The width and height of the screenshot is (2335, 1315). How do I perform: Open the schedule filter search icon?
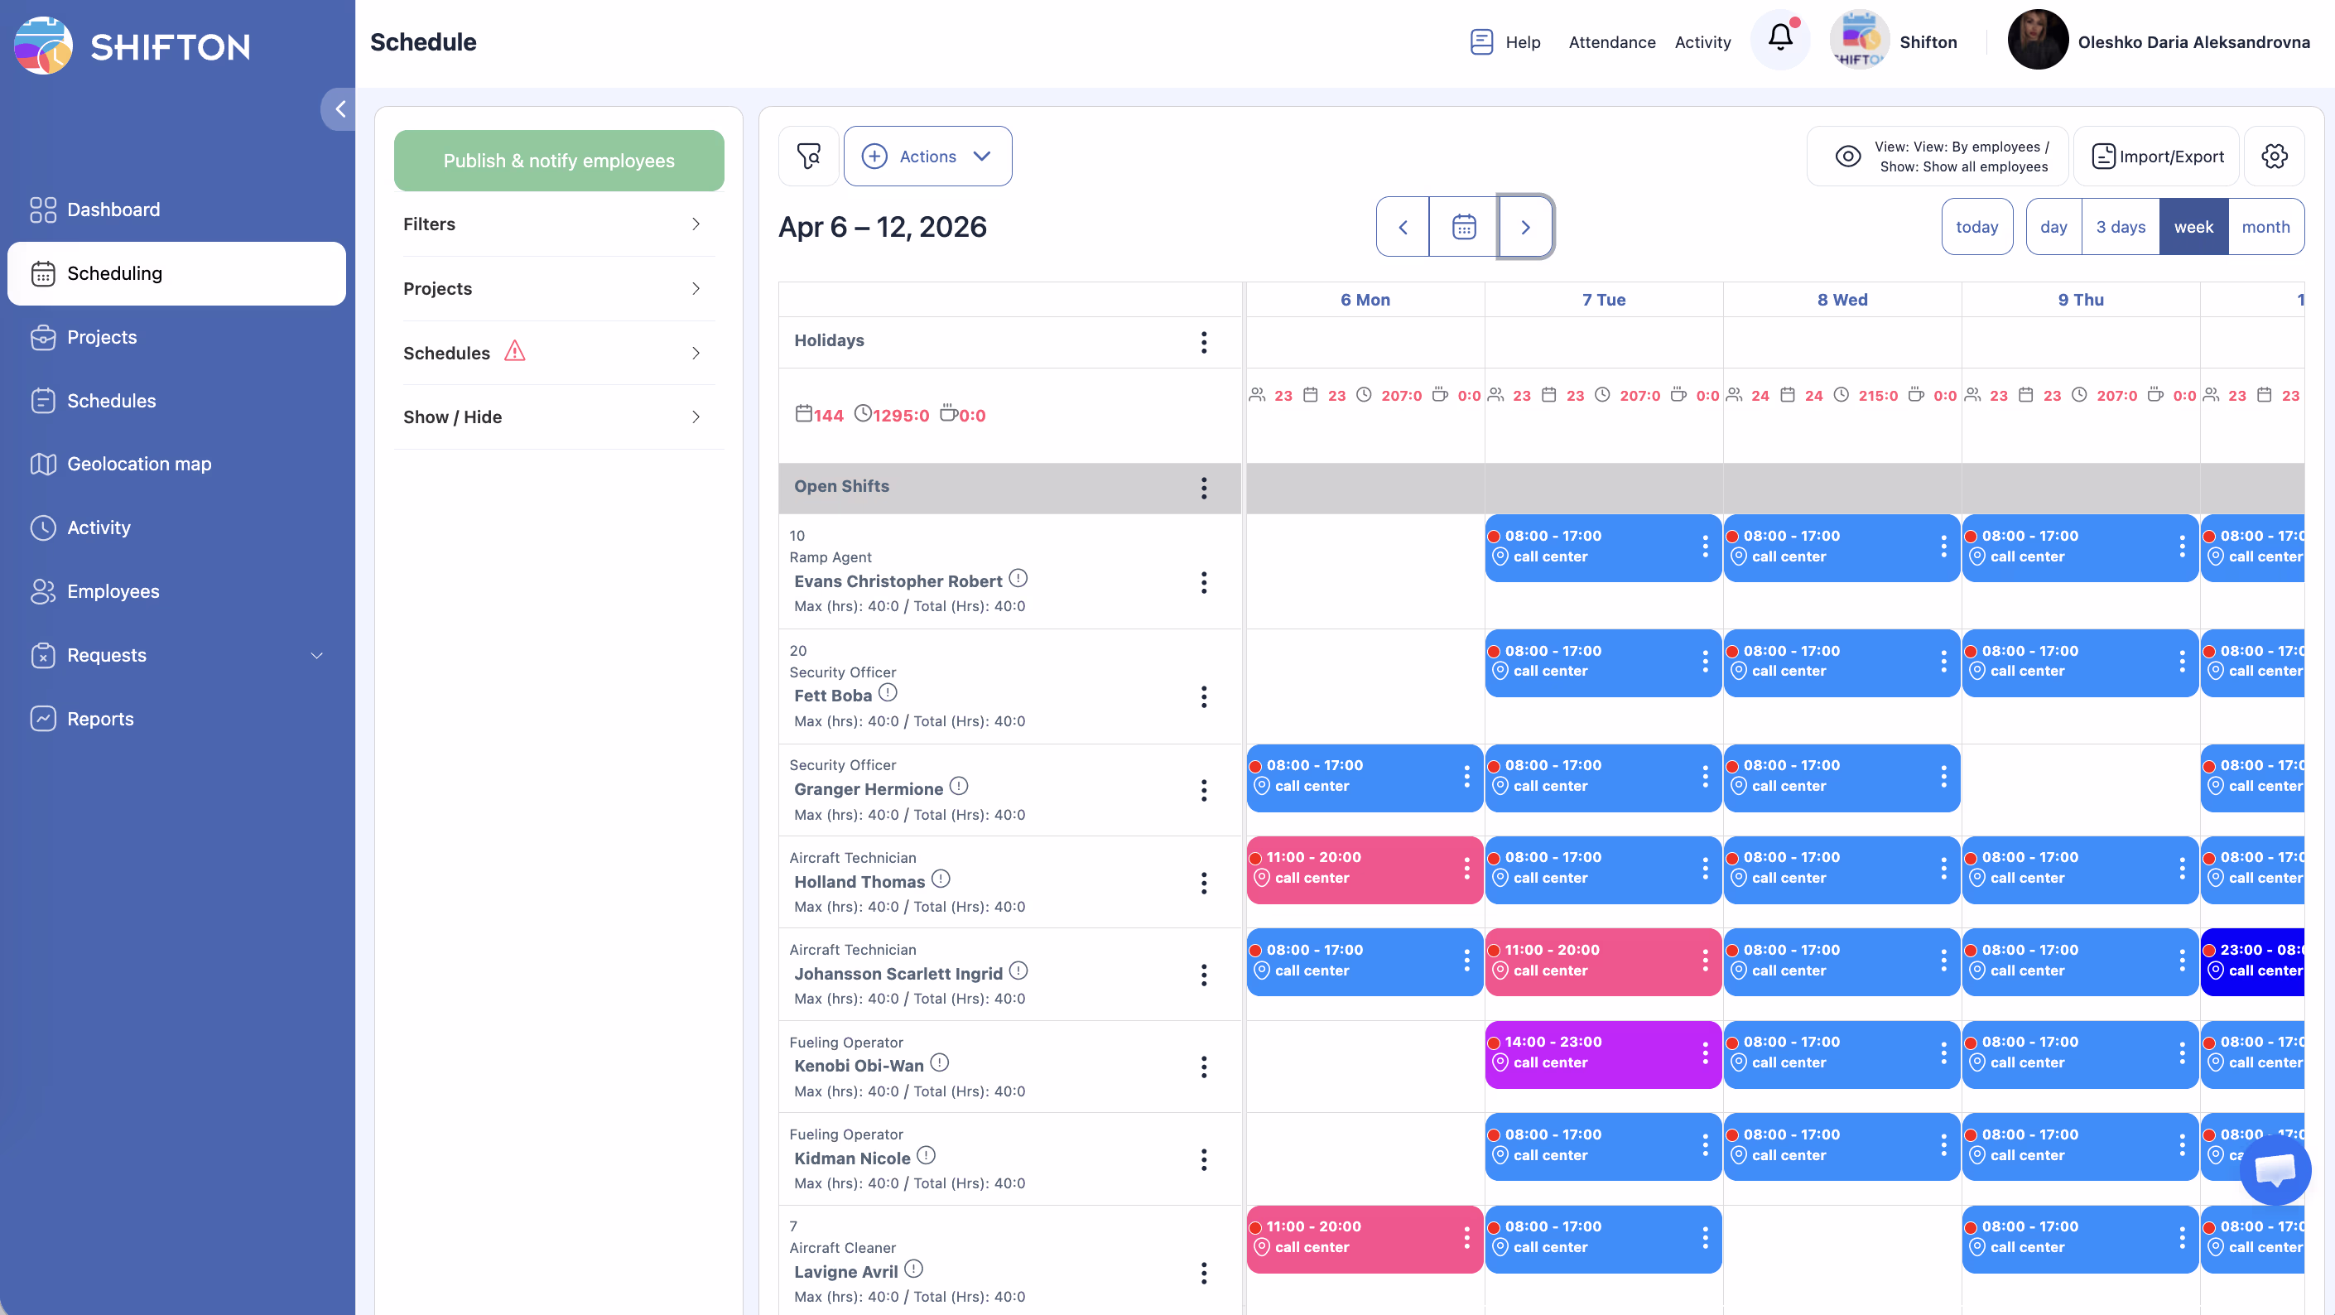807,156
